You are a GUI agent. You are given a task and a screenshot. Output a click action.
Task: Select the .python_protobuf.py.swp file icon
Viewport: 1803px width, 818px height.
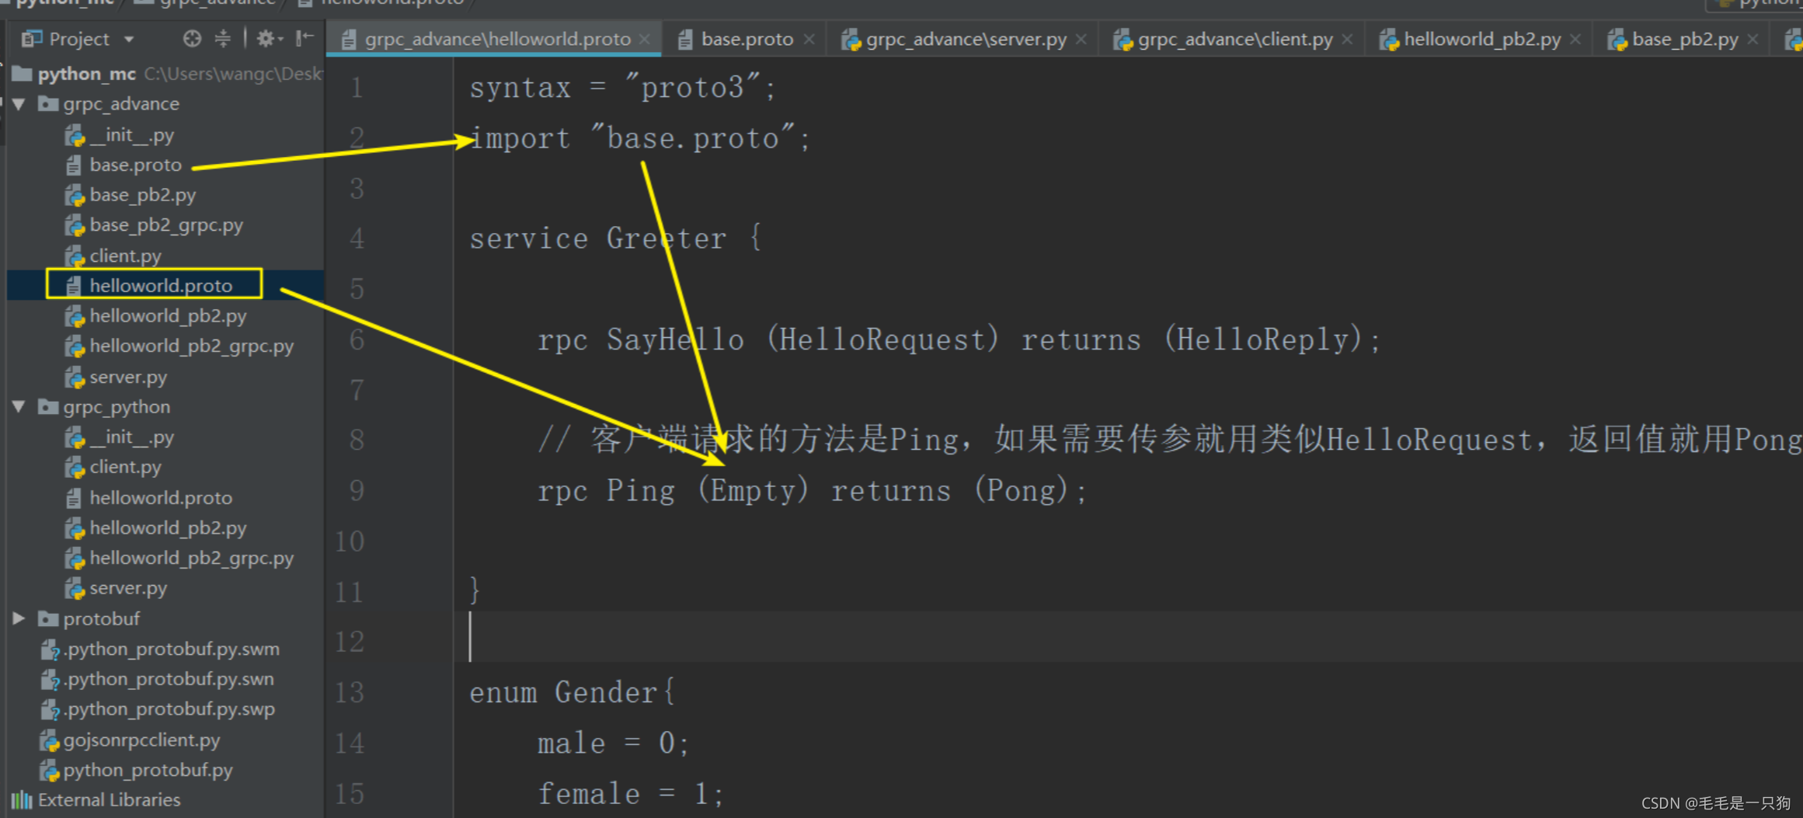pyautogui.click(x=49, y=709)
